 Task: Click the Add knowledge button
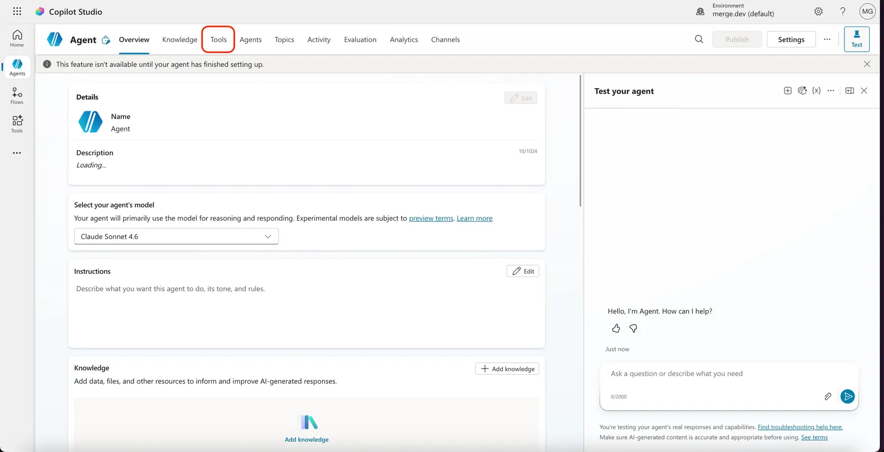(x=507, y=369)
